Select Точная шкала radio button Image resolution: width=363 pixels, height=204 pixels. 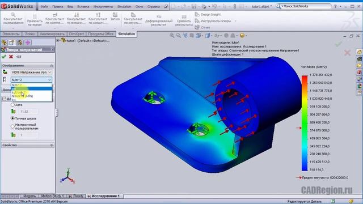12,118
